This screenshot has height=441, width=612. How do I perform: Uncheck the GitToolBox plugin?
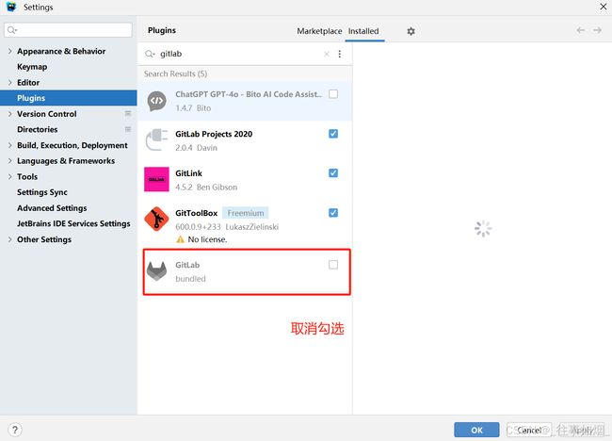point(333,213)
